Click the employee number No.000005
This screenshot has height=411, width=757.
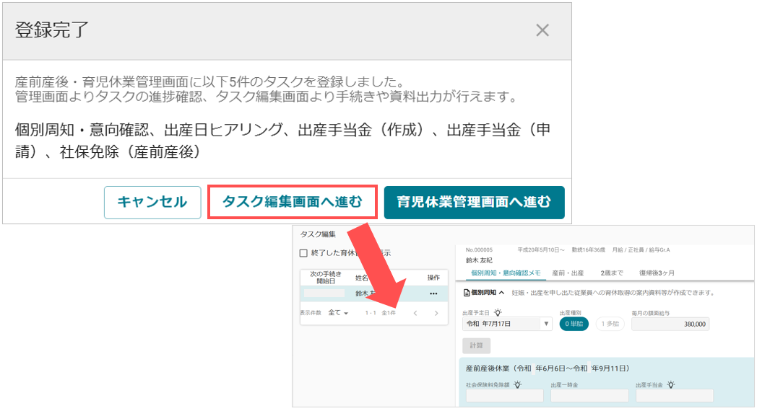point(479,249)
